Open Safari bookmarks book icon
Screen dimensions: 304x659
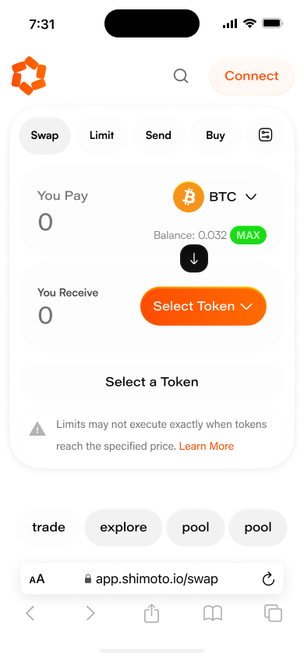pos(213,614)
